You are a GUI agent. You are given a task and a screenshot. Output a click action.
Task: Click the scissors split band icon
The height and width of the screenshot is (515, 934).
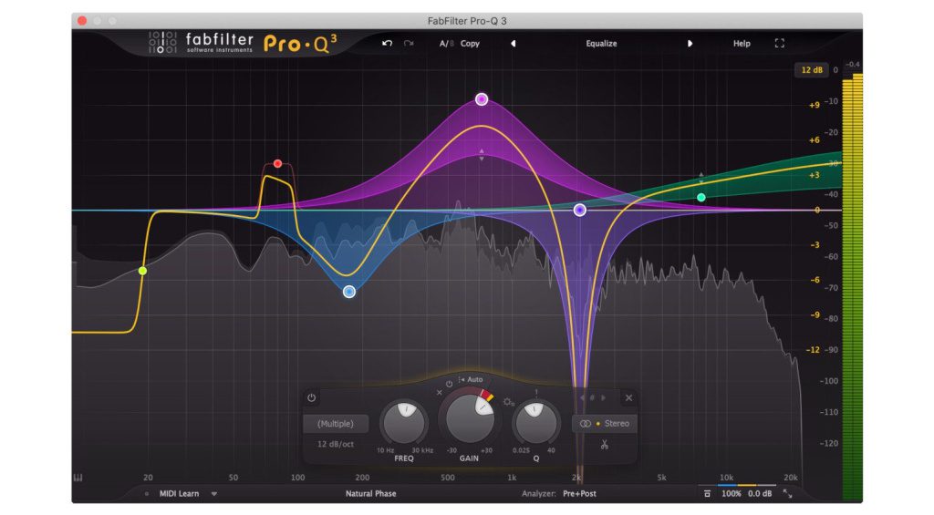pyautogui.click(x=604, y=445)
